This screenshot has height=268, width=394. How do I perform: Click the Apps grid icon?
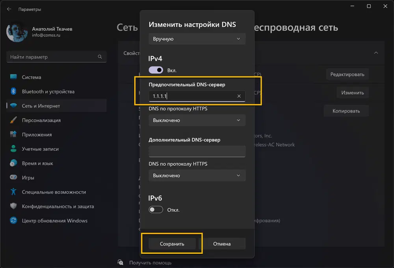14,134
